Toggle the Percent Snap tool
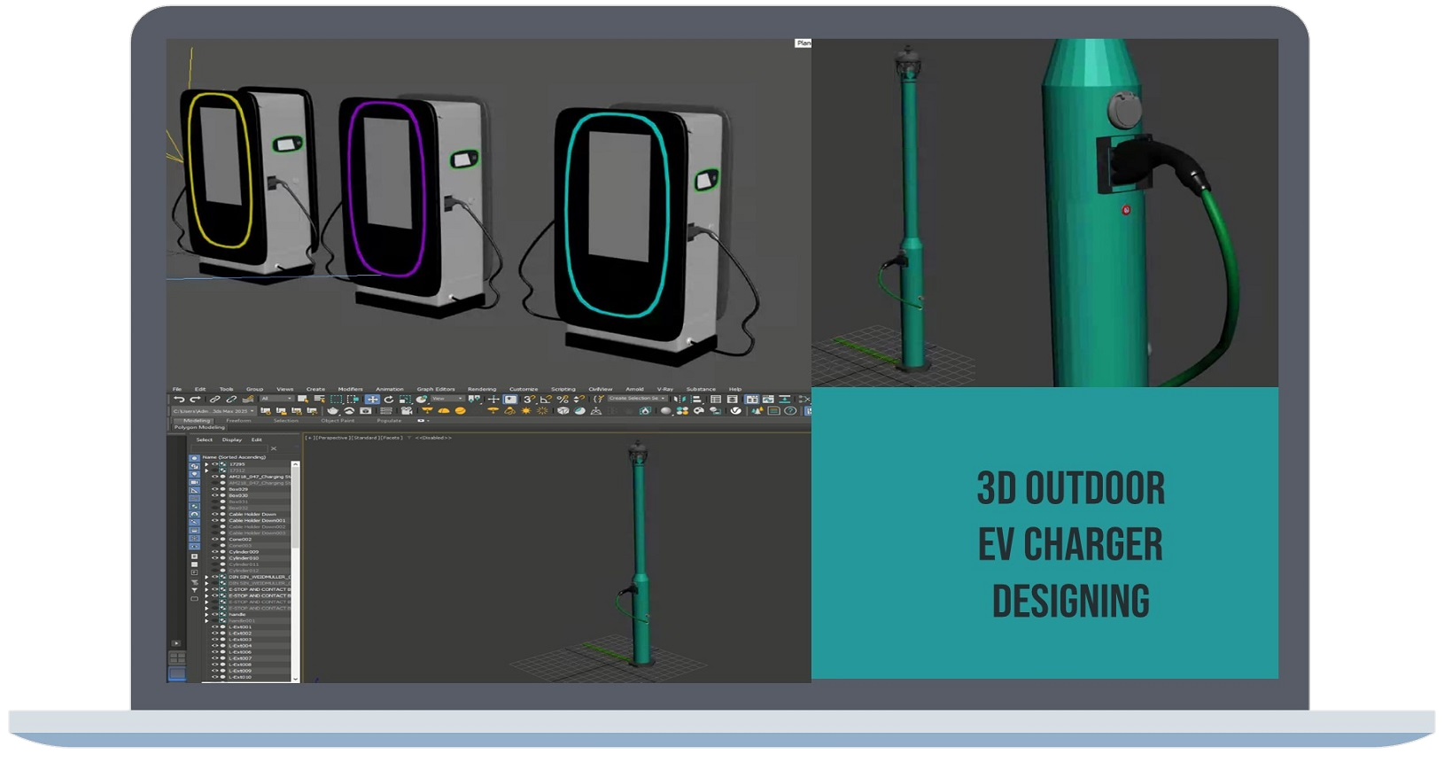 562,400
